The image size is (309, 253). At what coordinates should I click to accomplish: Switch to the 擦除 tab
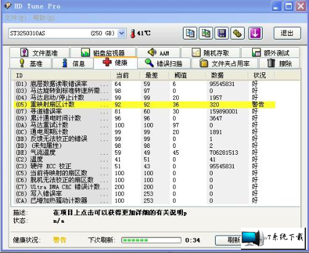pyautogui.click(x=279, y=63)
